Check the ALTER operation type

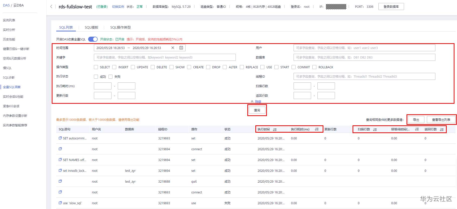pos(225,67)
